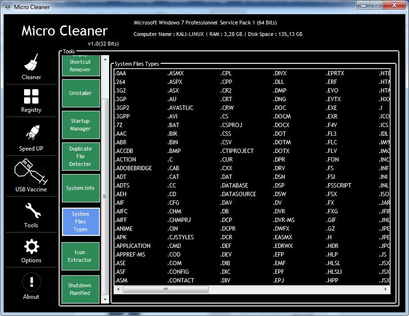Click the tools list scroll down arrow
Image resolution: width=409 pixels, height=316 pixels.
point(105,300)
